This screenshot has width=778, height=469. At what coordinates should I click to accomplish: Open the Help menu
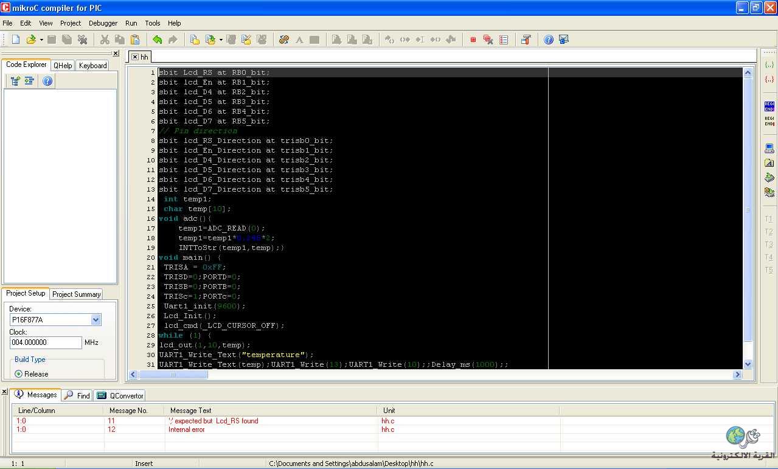(x=175, y=23)
